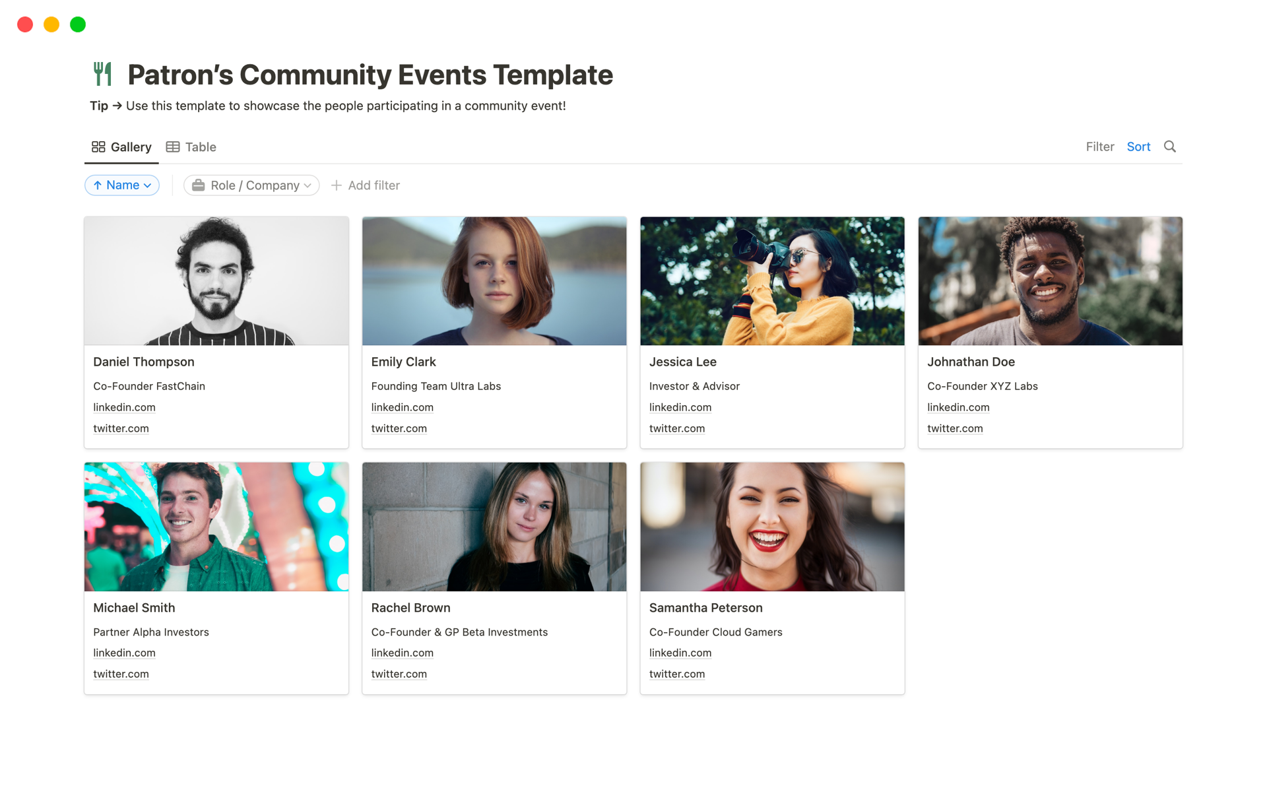Screen dimensions: 1267x792
Task: Click the search magnifier icon
Action: tap(1169, 147)
